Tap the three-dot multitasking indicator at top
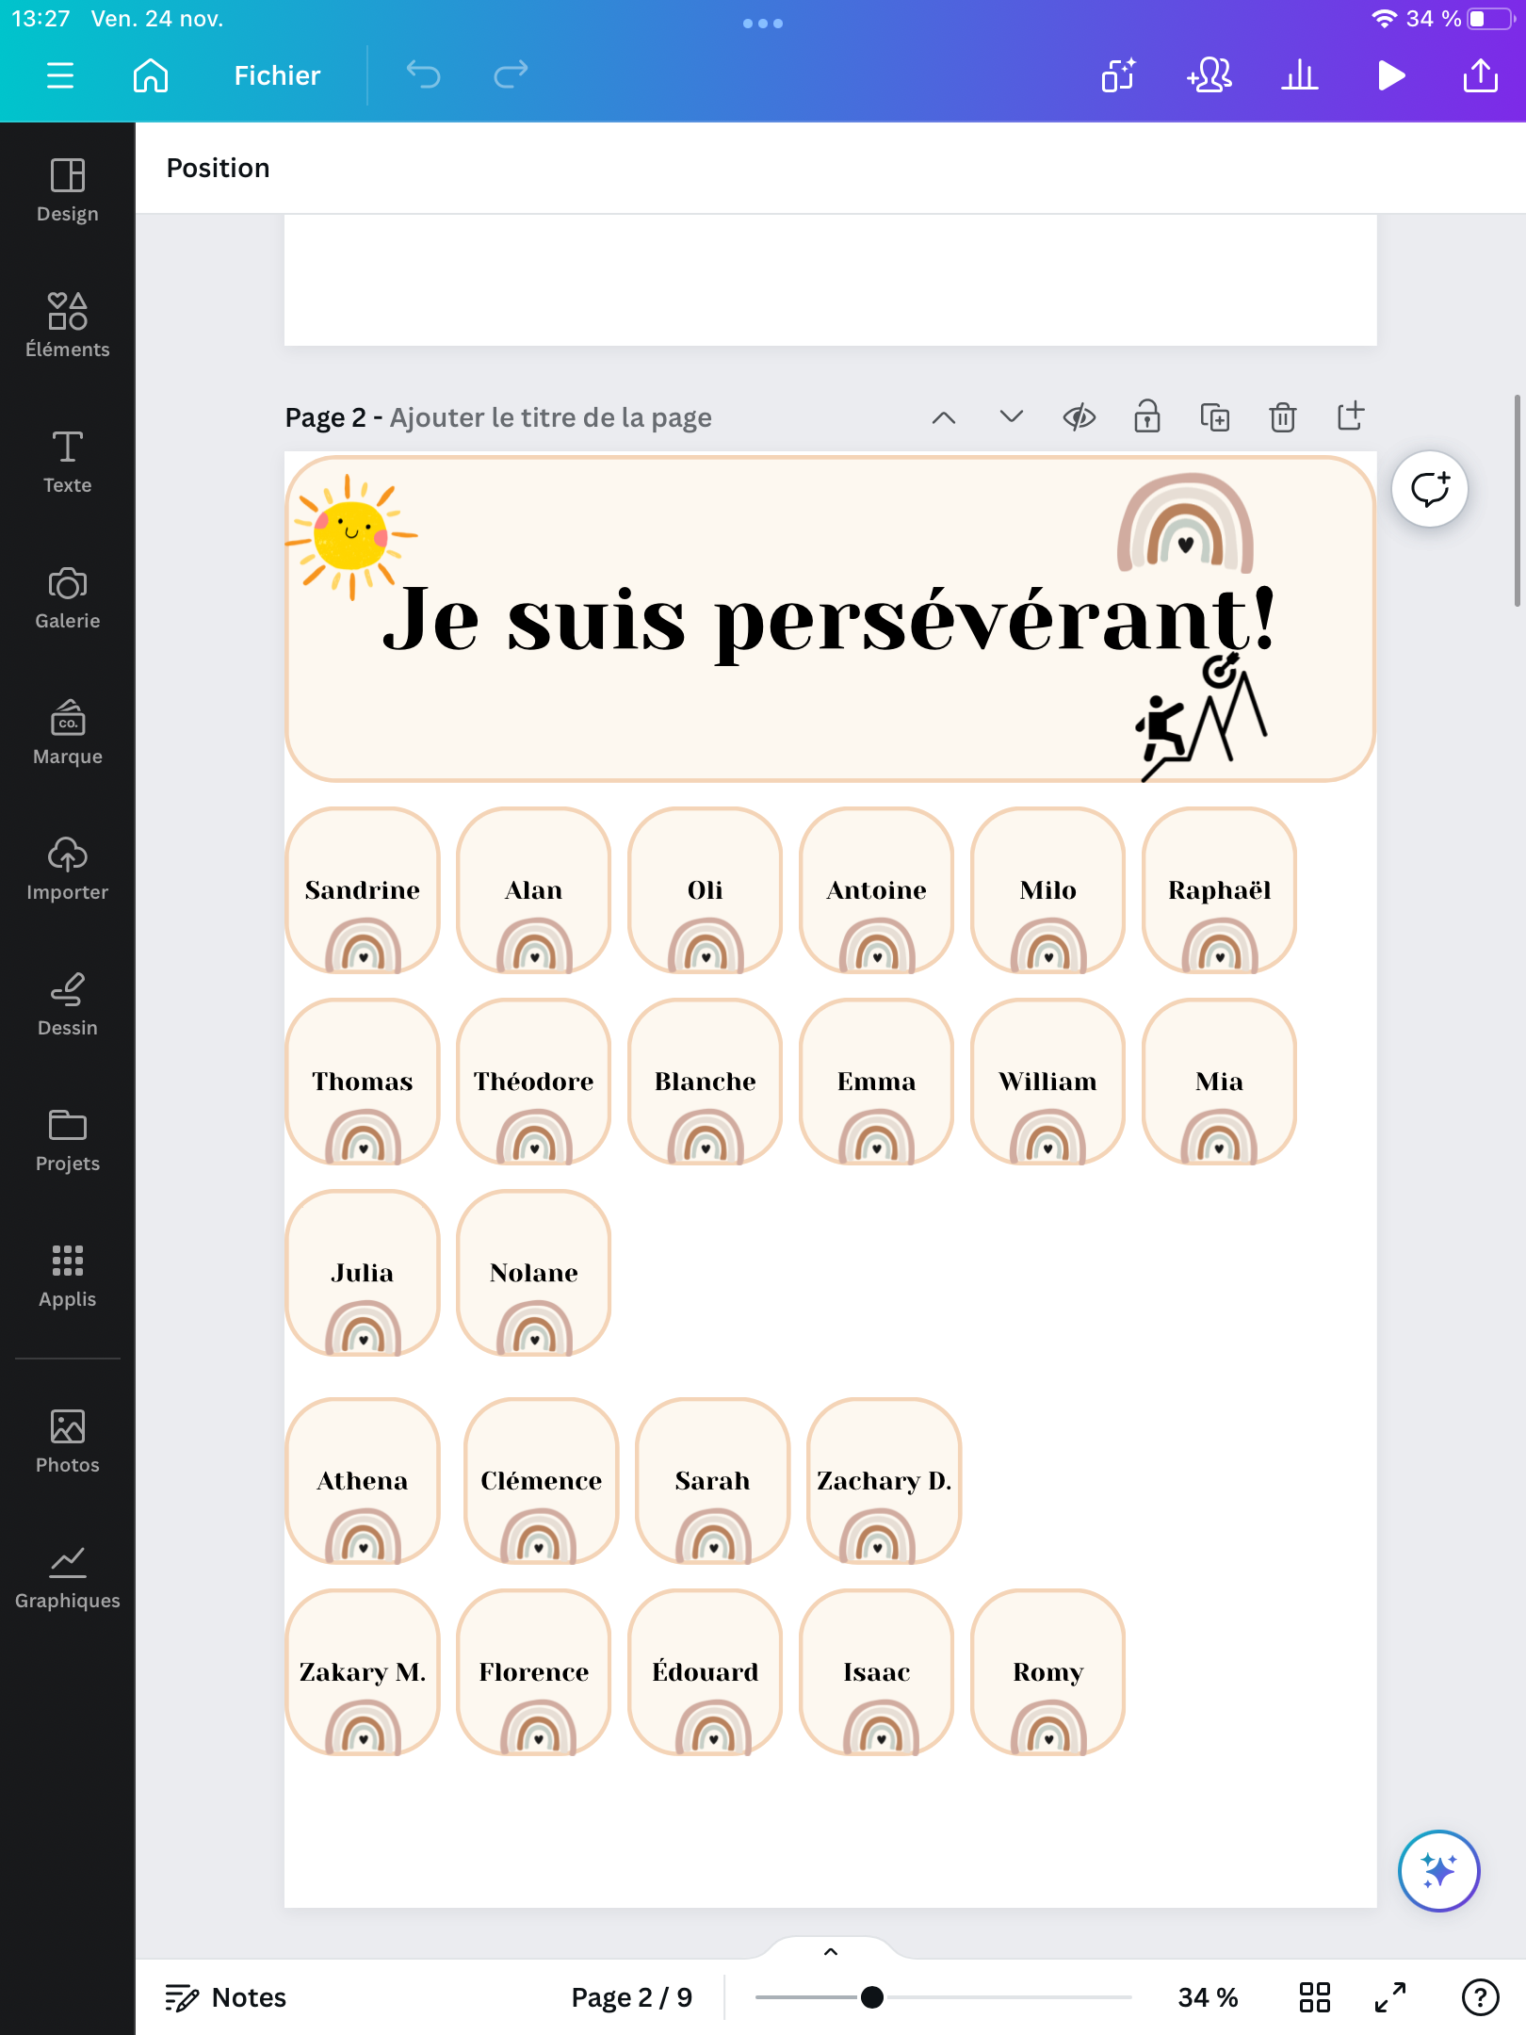Viewport: 1526px width, 2035px height. [763, 23]
